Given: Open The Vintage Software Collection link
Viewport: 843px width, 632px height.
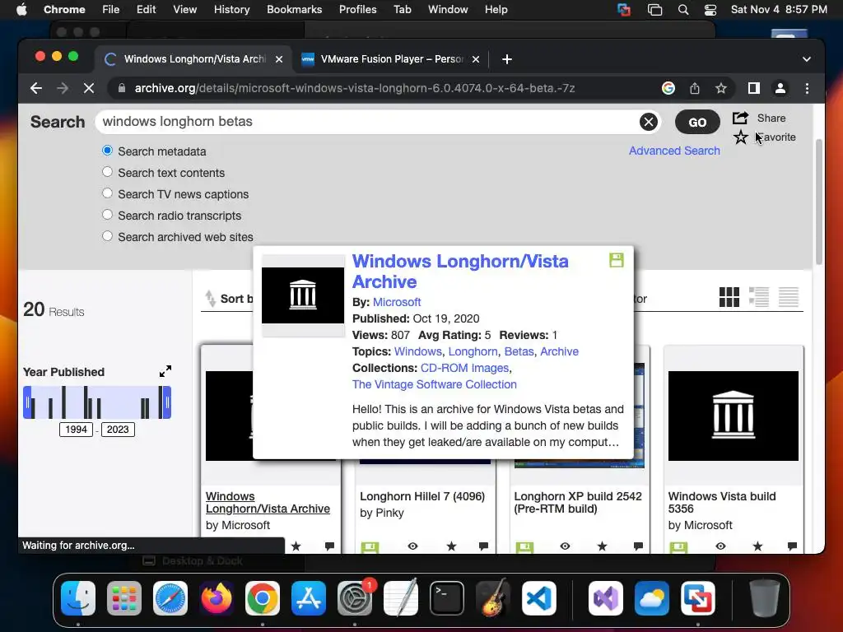Looking at the screenshot, I should [435, 384].
